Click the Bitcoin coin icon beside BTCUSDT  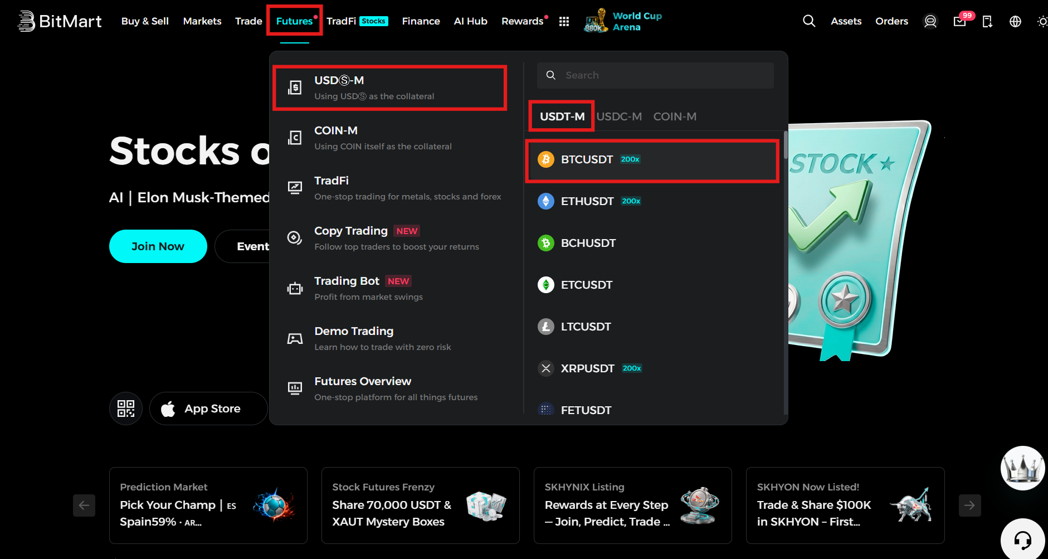click(x=546, y=159)
